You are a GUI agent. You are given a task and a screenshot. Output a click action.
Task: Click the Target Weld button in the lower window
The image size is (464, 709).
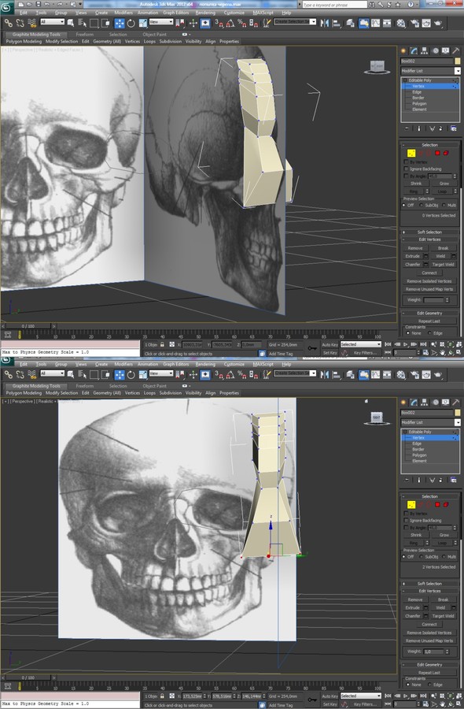coord(444,616)
